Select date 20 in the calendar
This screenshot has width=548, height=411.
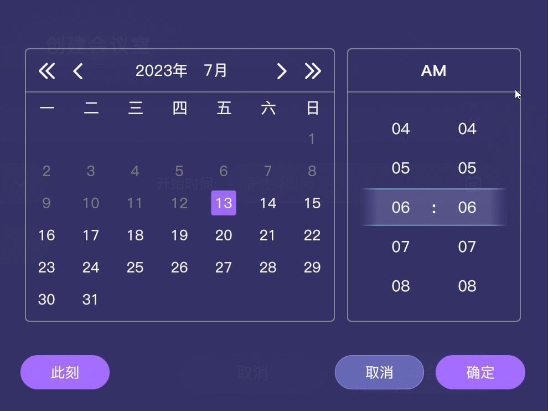[223, 235]
